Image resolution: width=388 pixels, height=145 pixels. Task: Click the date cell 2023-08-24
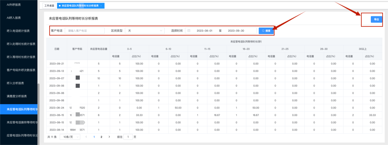click(x=57, y=108)
